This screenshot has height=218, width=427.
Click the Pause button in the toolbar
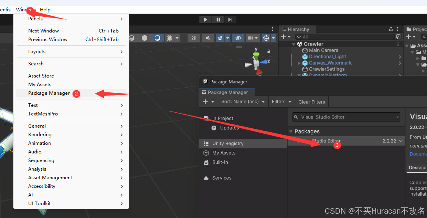click(218, 20)
